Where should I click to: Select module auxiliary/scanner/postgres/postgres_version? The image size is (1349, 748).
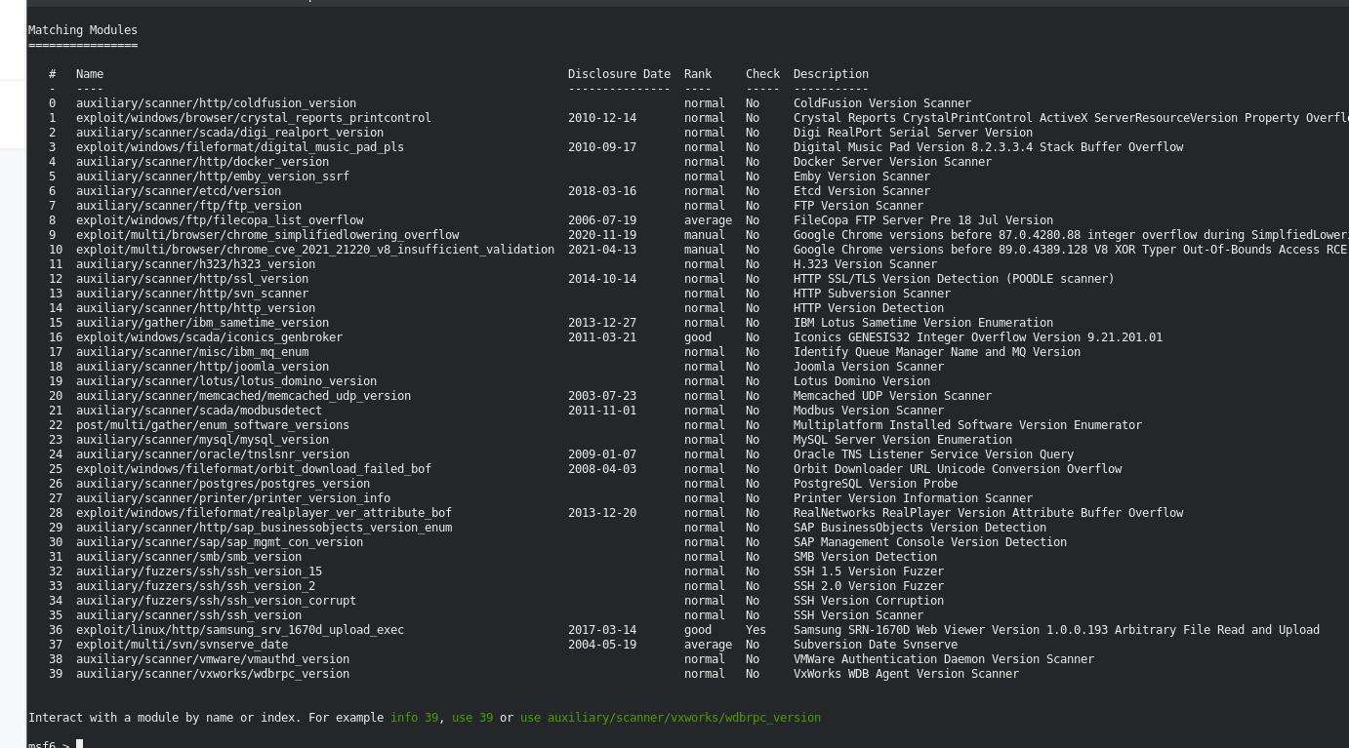pyautogui.click(x=223, y=484)
